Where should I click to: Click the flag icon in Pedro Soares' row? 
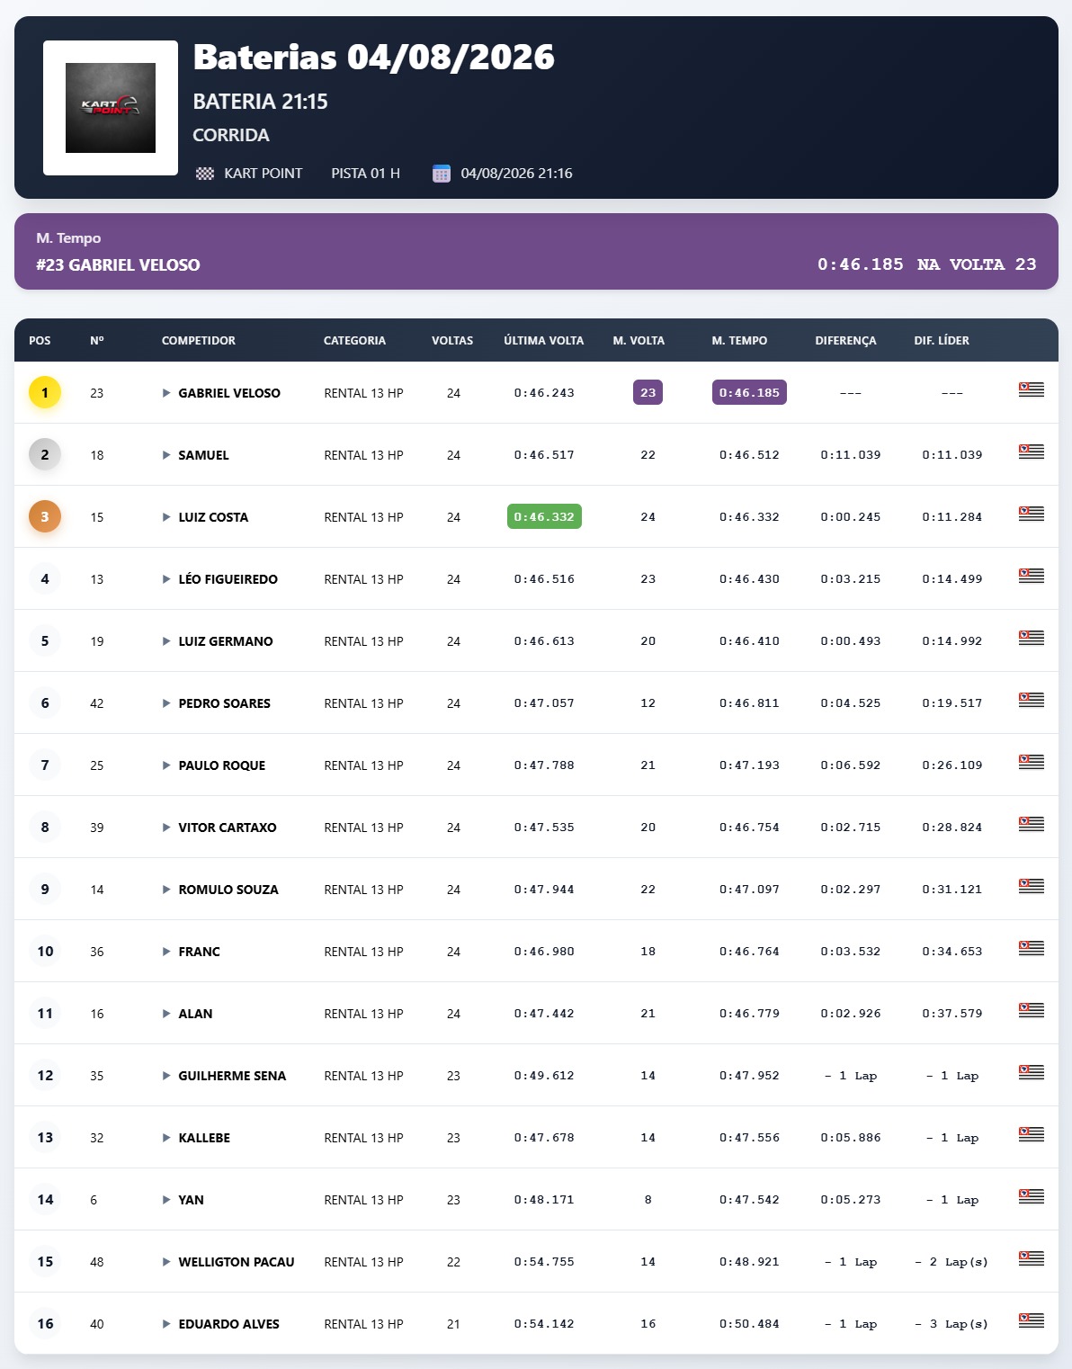1031,700
